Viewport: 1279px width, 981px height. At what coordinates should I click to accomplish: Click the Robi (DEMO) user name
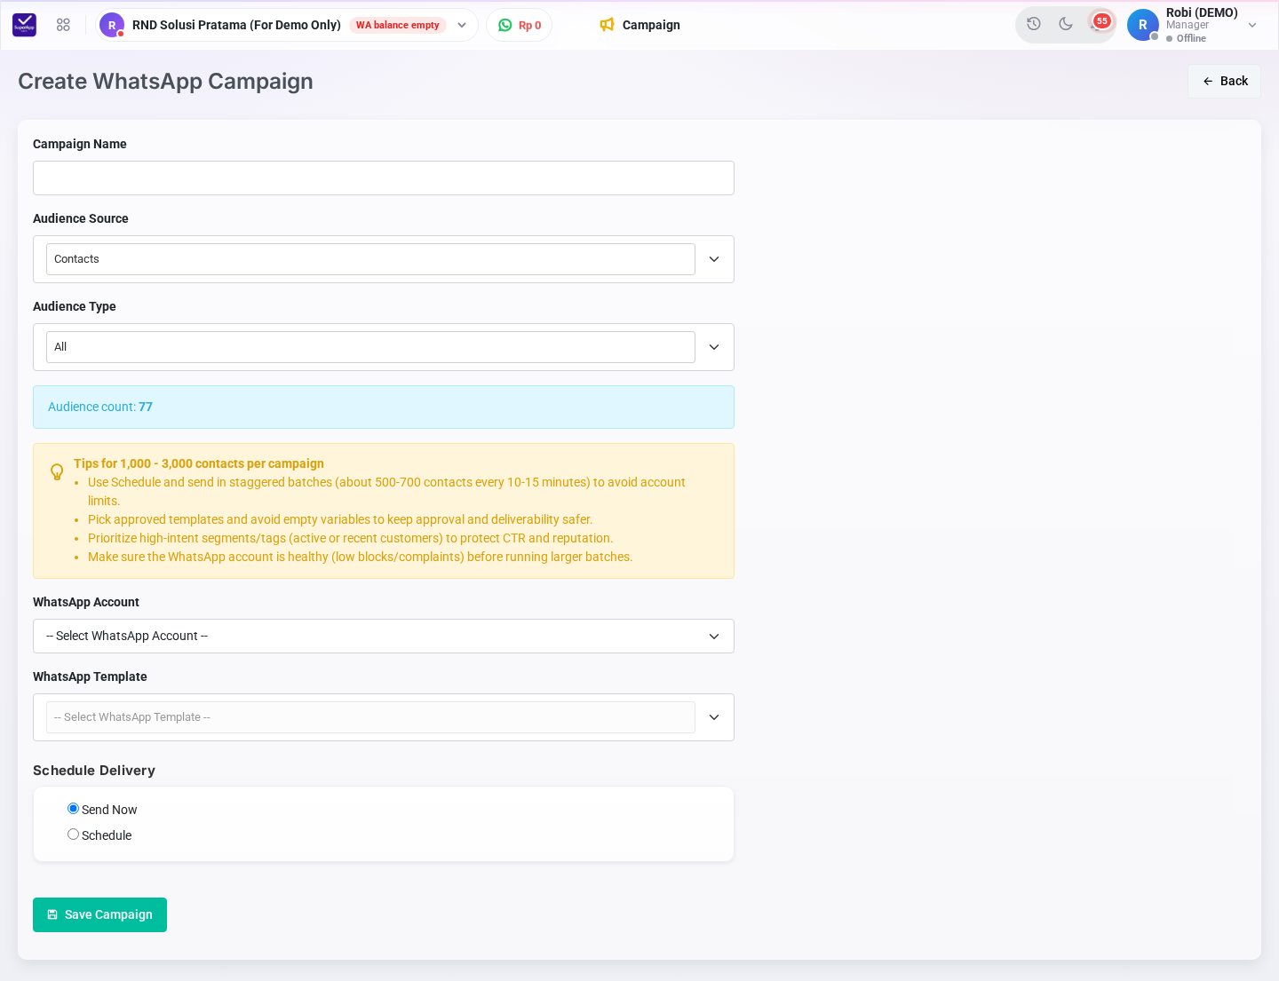tap(1202, 12)
